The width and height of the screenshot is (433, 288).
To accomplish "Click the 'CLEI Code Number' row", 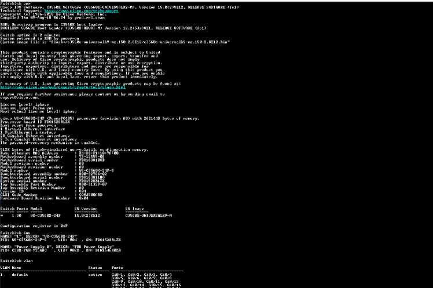I will tap(52, 195).
